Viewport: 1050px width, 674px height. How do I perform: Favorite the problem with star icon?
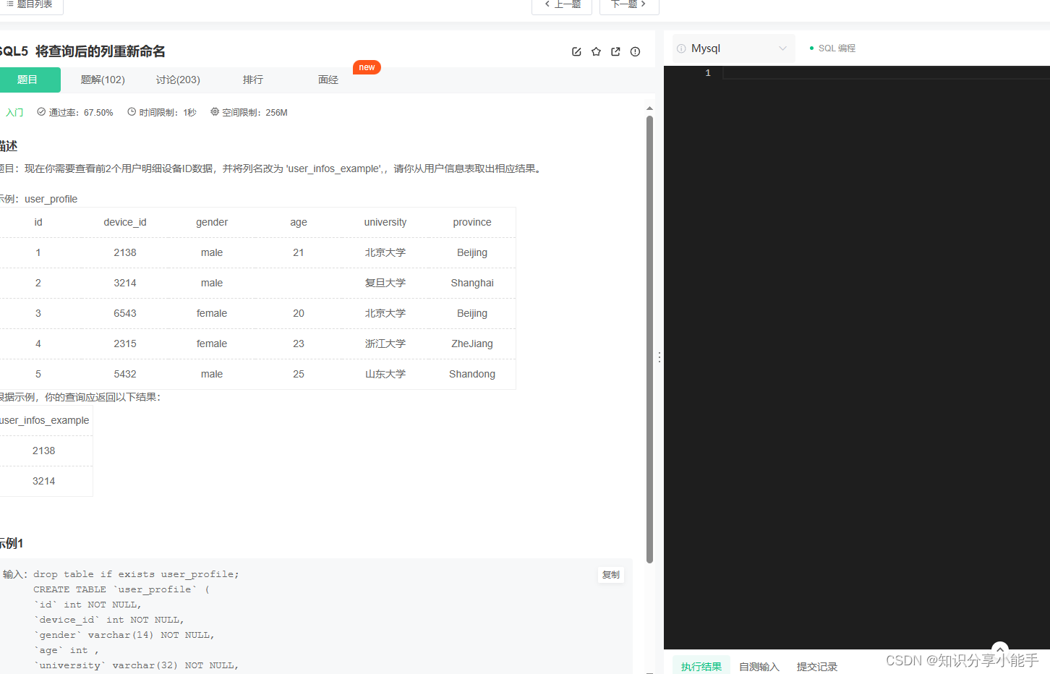tap(596, 51)
